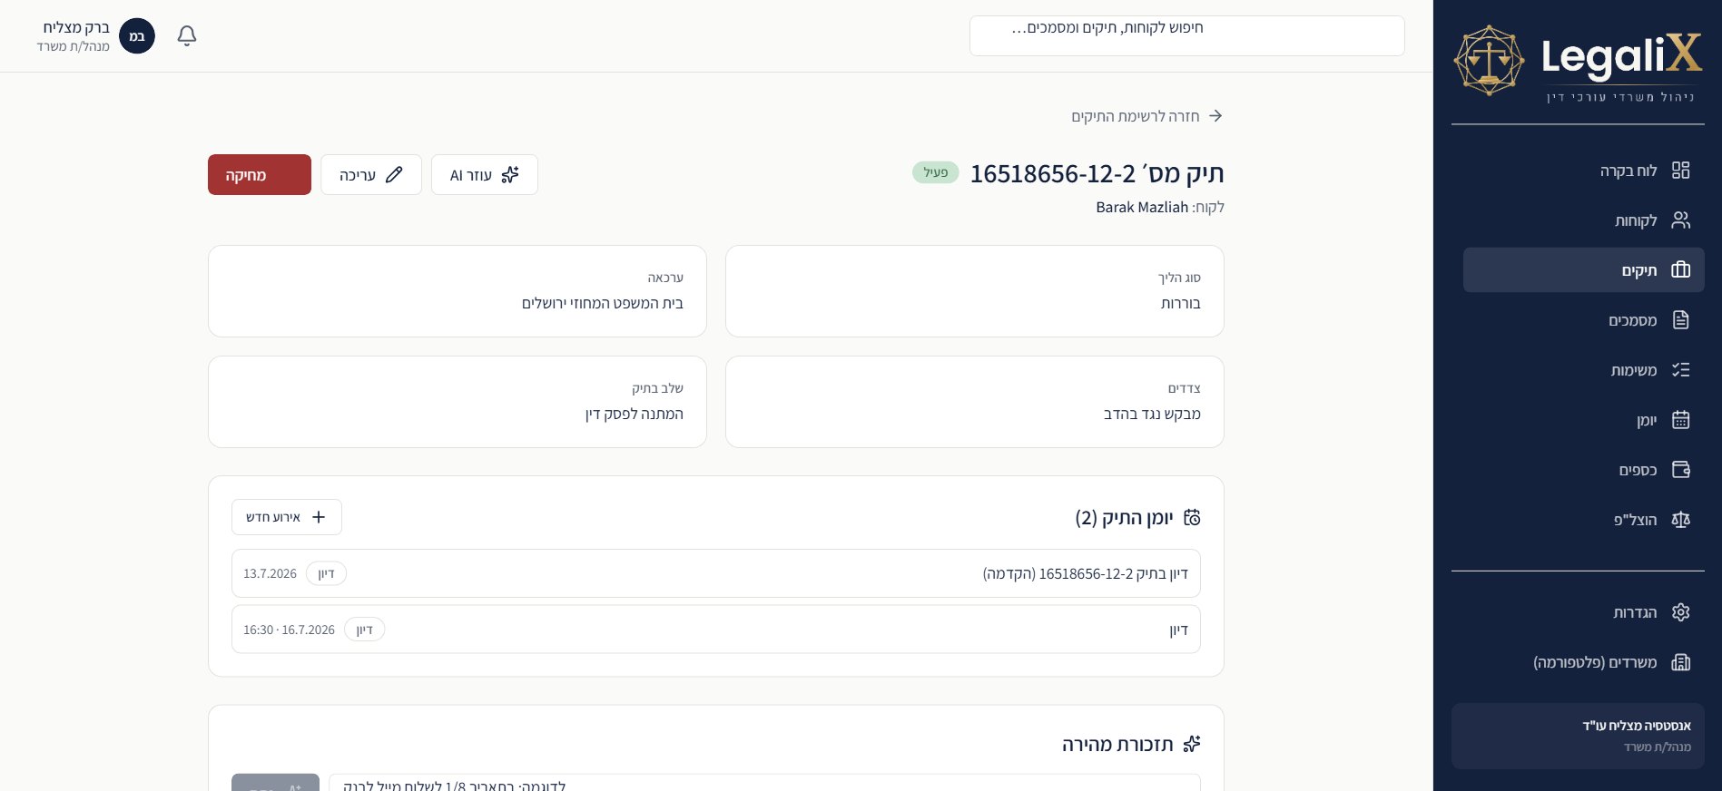Click the value בוררות under סוג הליך

(x=1181, y=303)
